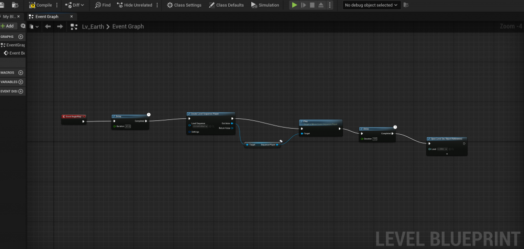Click the Out Actor output pin

point(232,123)
